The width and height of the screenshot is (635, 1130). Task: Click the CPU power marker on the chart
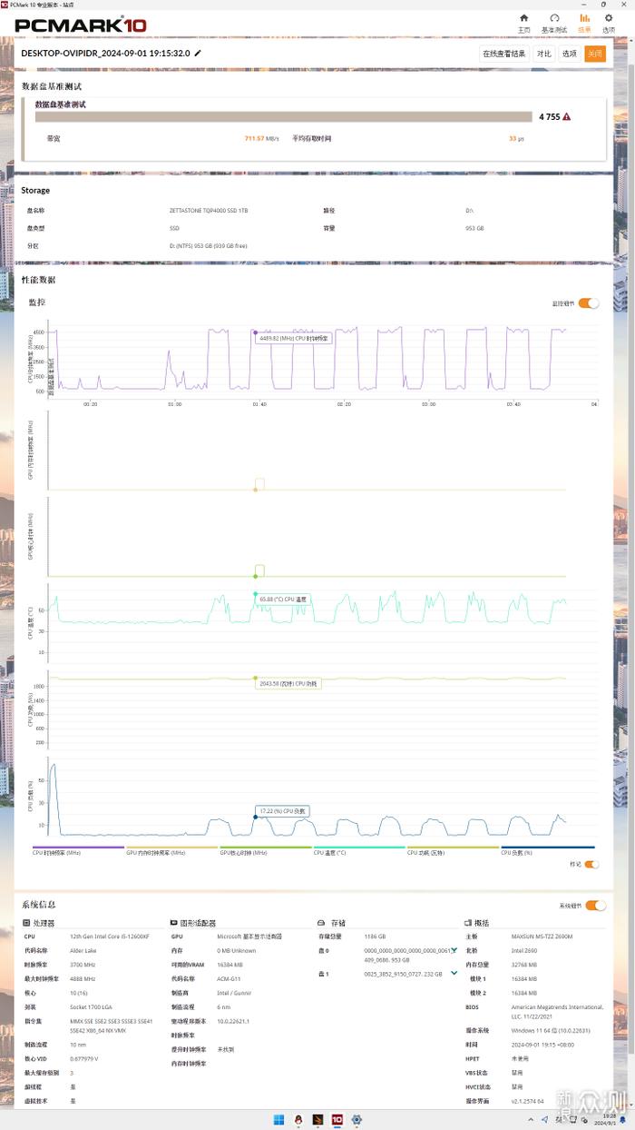[x=256, y=678]
